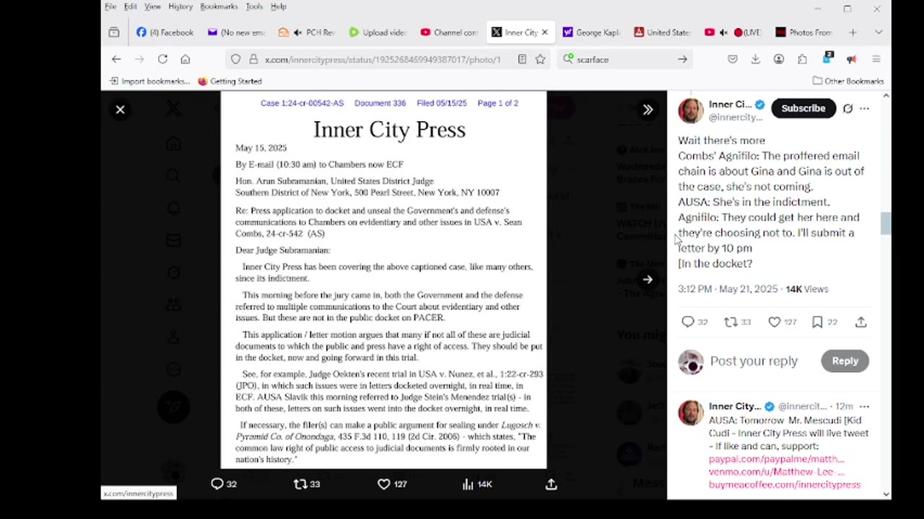Bookmark this page with star icon
This screenshot has width=924, height=519.
540,59
